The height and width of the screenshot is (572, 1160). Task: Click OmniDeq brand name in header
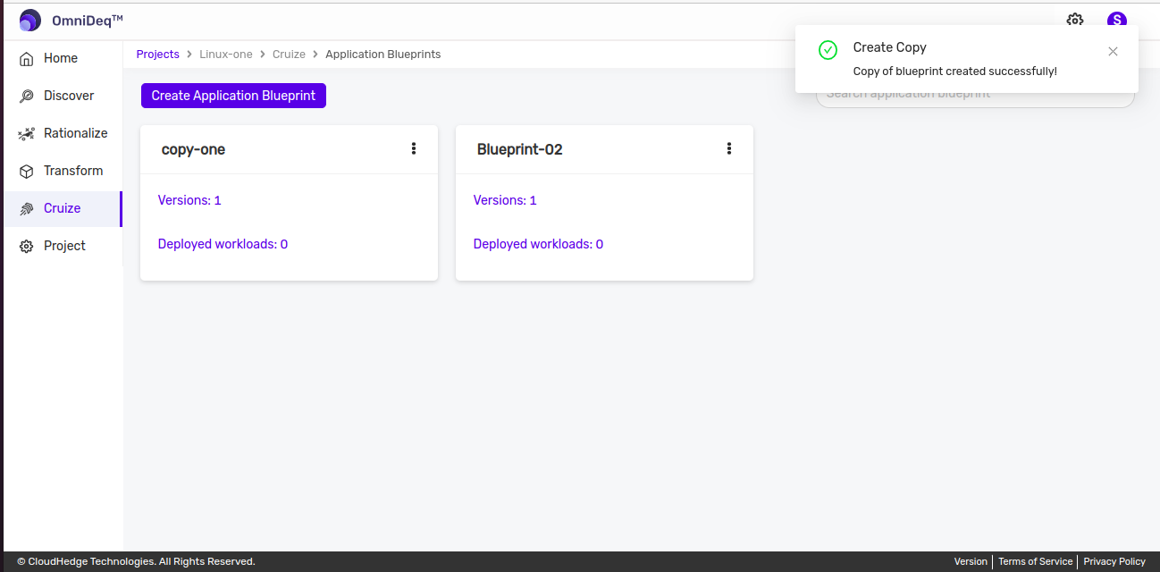88,20
